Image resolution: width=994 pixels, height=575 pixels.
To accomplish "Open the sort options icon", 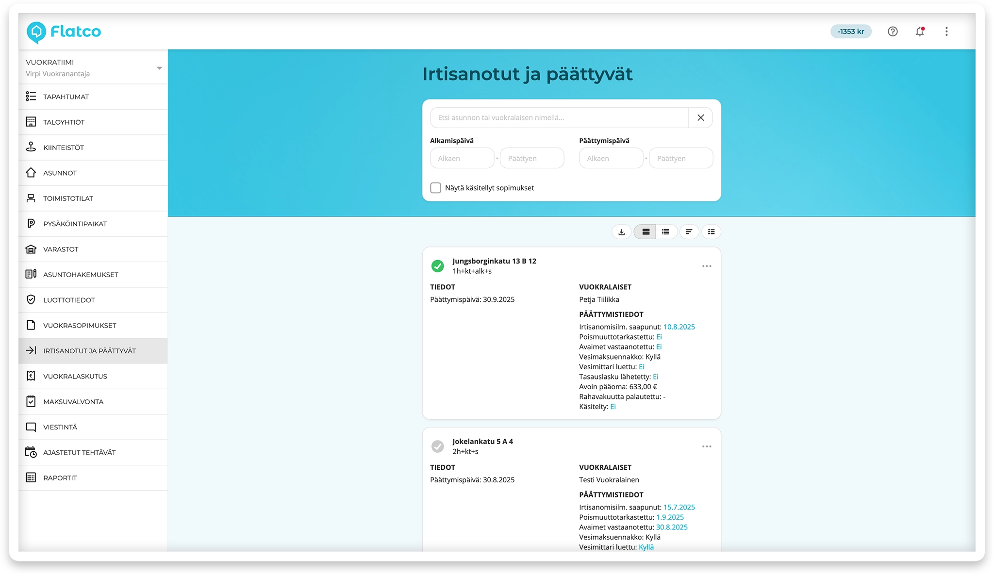I will [689, 231].
